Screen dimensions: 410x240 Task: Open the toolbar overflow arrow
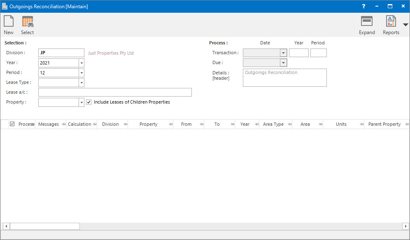point(405,25)
